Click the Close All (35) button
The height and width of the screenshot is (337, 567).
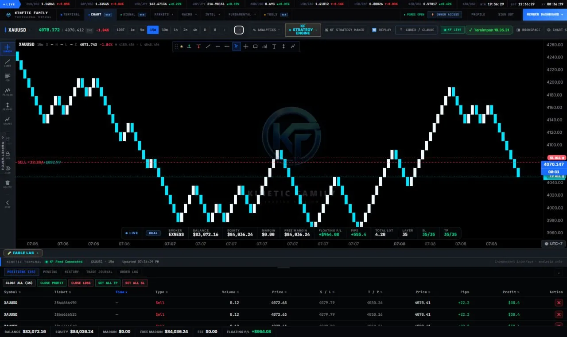point(19,283)
